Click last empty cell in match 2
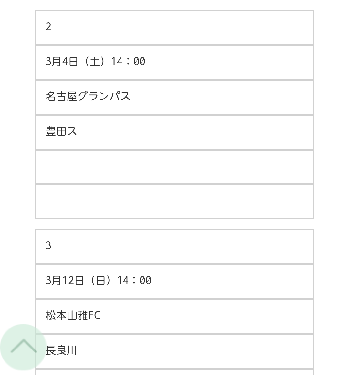The width and height of the screenshot is (346, 375). pyautogui.click(x=174, y=202)
